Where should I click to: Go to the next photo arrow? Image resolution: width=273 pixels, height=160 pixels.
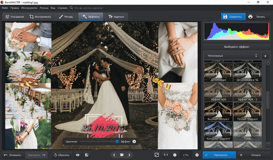pos(129,155)
